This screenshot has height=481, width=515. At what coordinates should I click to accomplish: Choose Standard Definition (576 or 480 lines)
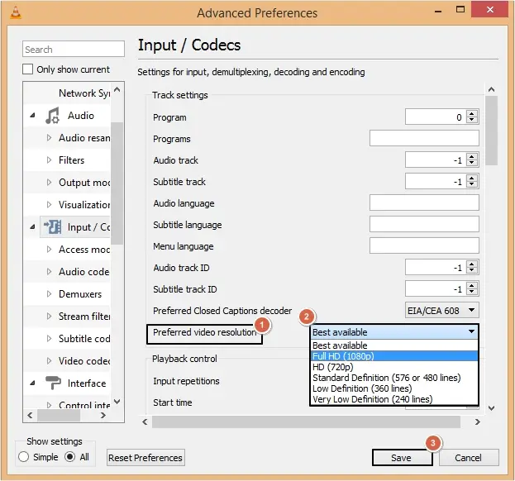coord(394,378)
